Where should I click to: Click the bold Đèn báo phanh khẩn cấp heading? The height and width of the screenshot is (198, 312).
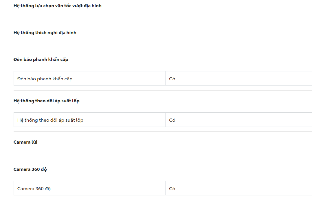[x=41, y=60]
